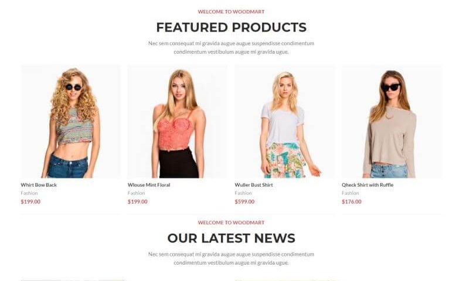The image size is (469, 281).
Task: Open the Wuller Bust Shirt product image
Action: tap(285, 122)
